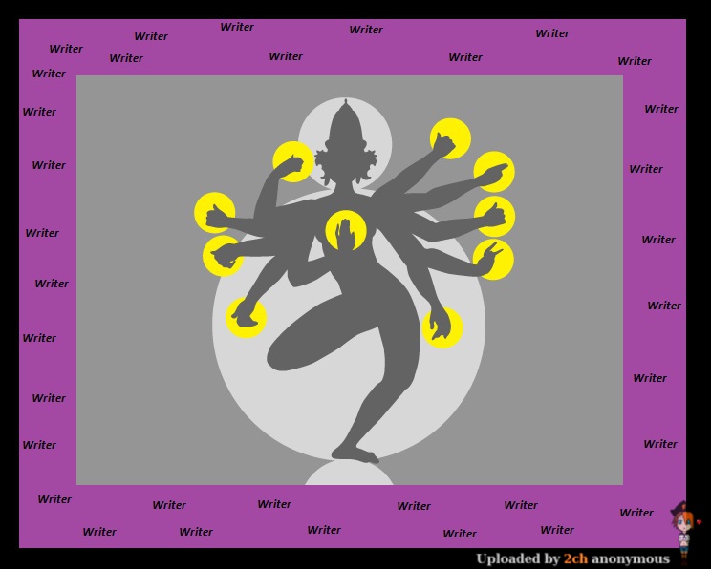Select the topmost right-arm fist circle
This screenshot has width=711, height=569.
(x=450, y=138)
